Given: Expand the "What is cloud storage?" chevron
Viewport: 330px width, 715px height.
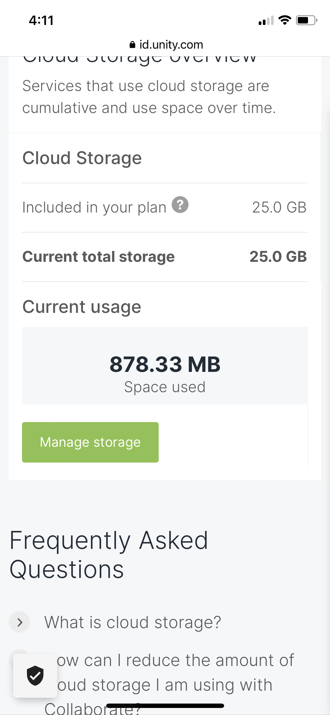Looking at the screenshot, I should pos(20,622).
